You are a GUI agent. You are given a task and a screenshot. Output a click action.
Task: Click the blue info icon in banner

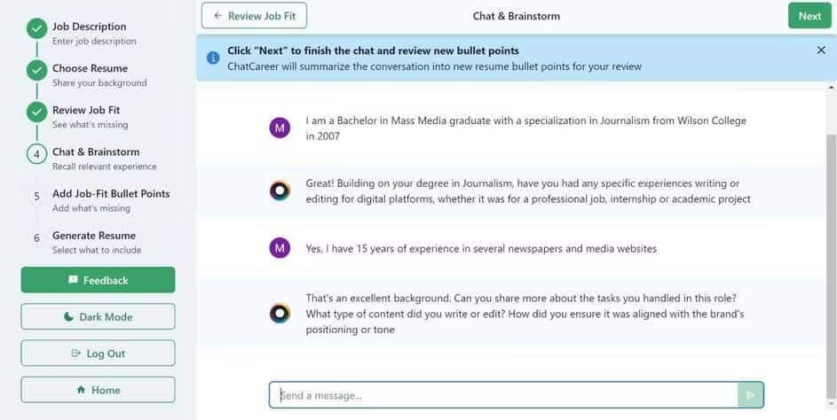pyautogui.click(x=213, y=58)
